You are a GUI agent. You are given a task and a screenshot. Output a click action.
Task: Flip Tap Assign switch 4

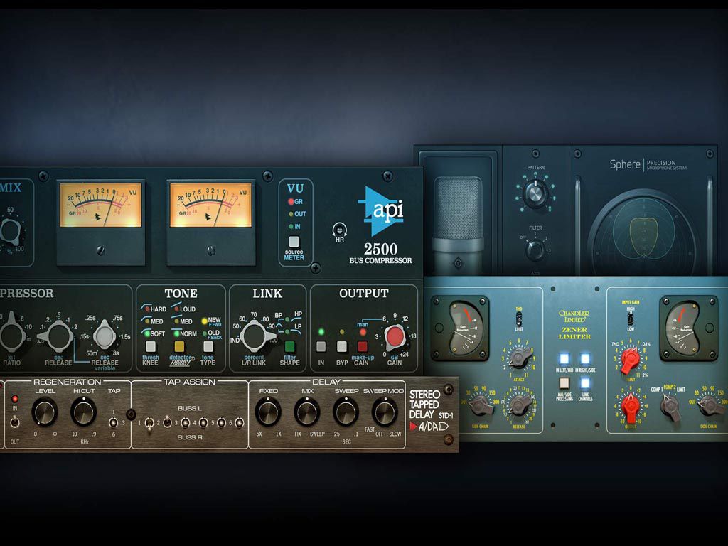pyautogui.click(x=203, y=422)
